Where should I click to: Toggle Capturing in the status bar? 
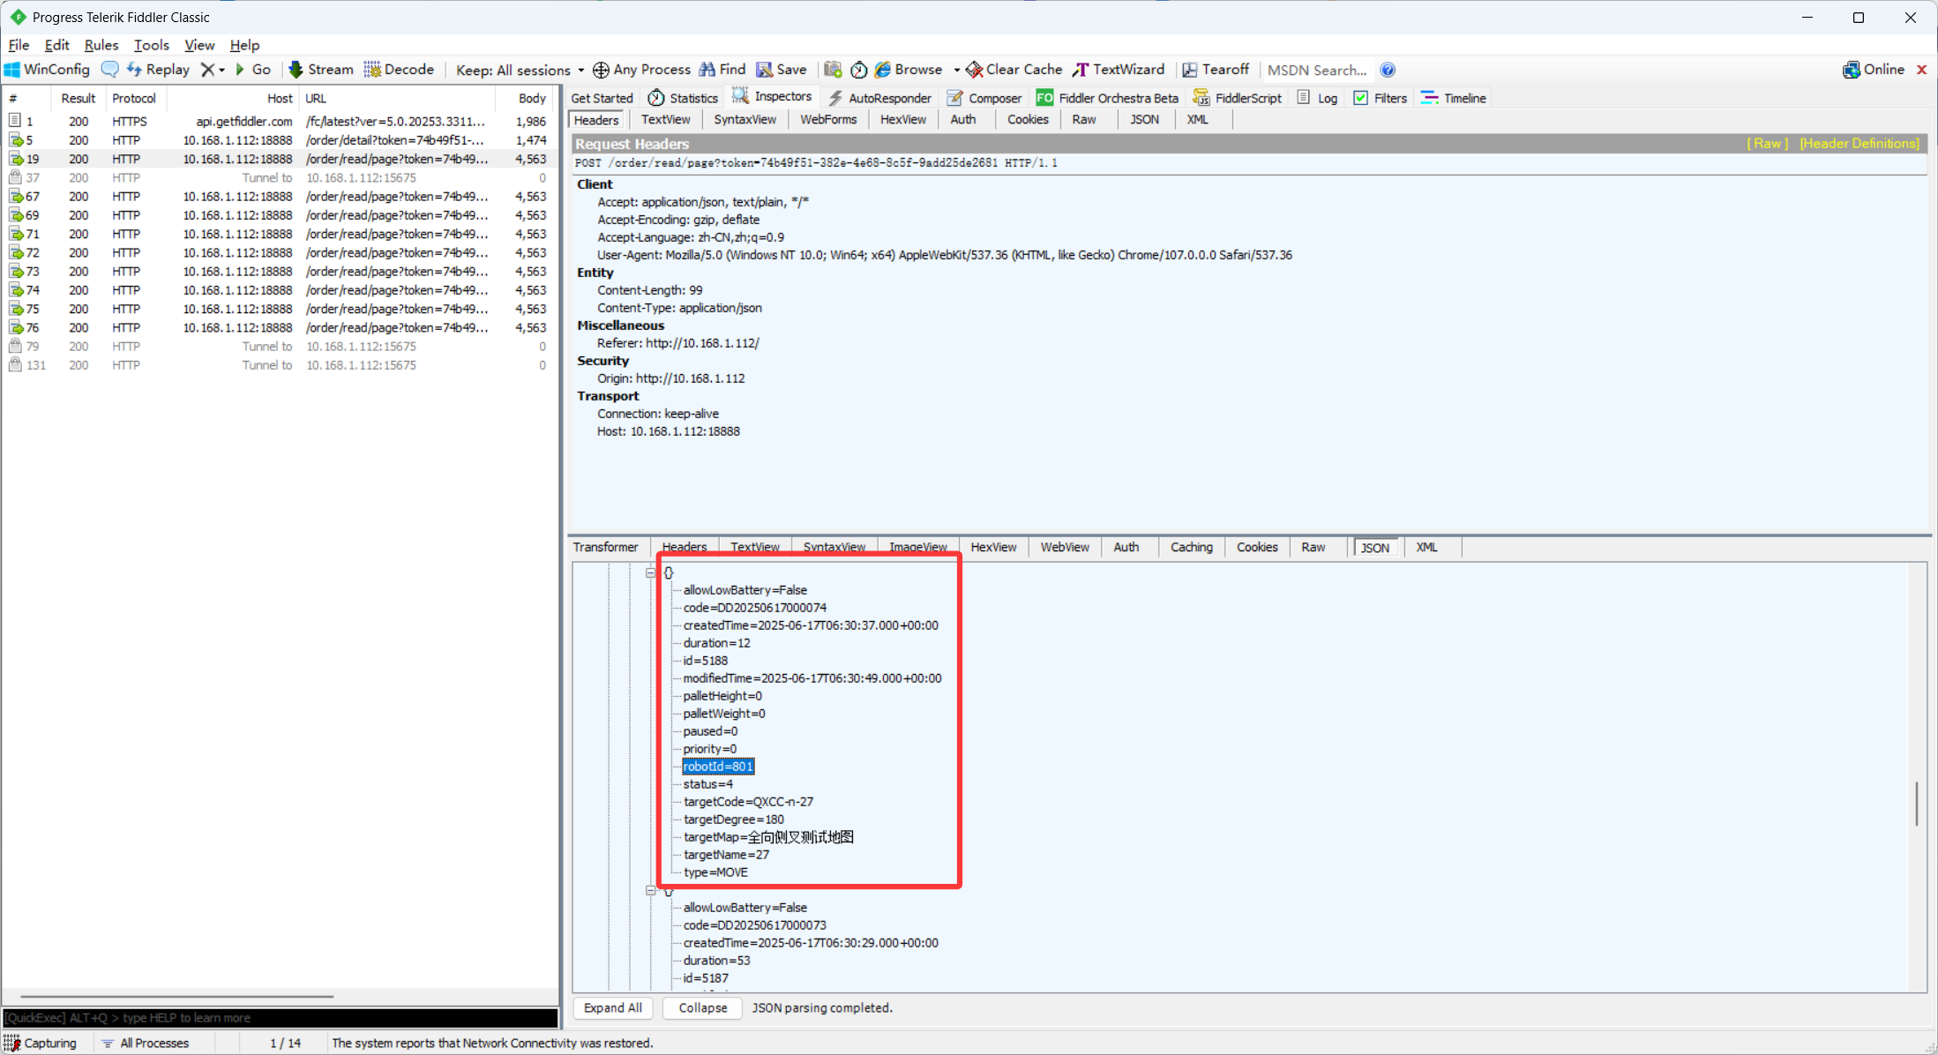[x=41, y=1043]
